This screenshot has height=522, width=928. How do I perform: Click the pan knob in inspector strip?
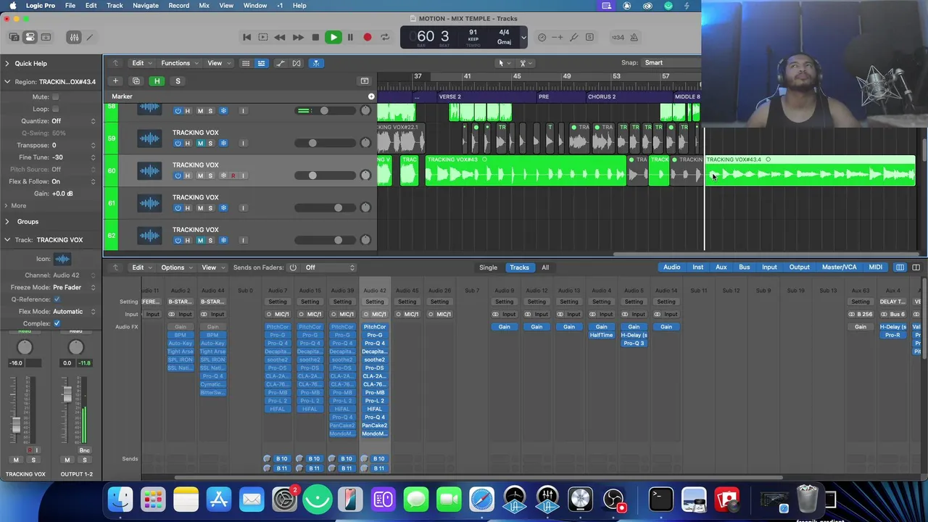pos(25,348)
